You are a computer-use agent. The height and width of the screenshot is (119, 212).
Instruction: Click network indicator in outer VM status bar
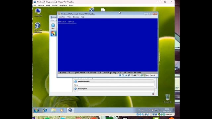point(146,114)
